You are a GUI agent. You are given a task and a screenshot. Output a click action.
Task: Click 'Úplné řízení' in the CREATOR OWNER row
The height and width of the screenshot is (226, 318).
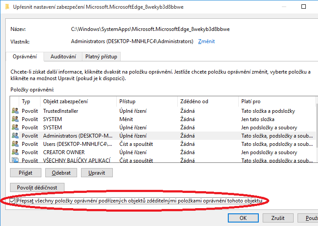tap(133, 152)
